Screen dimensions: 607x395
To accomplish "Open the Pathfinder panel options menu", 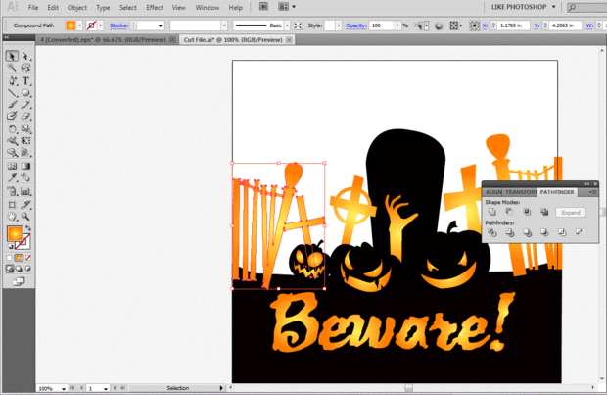I will [x=593, y=191].
